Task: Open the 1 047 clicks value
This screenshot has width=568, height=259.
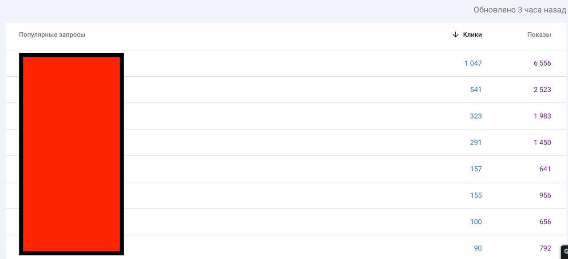Action: pyautogui.click(x=473, y=63)
